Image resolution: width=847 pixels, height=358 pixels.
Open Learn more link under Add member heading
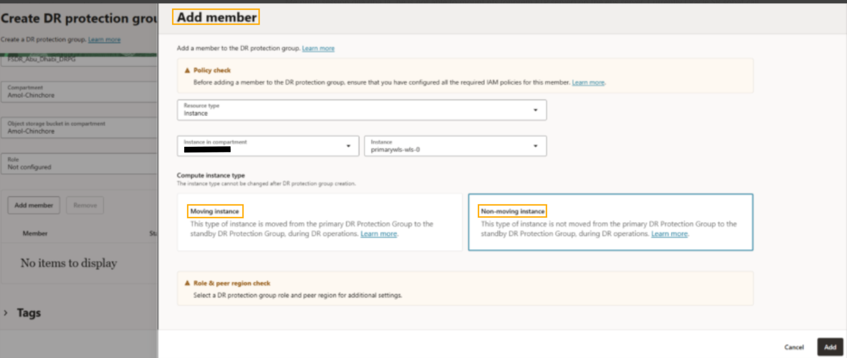click(x=318, y=48)
